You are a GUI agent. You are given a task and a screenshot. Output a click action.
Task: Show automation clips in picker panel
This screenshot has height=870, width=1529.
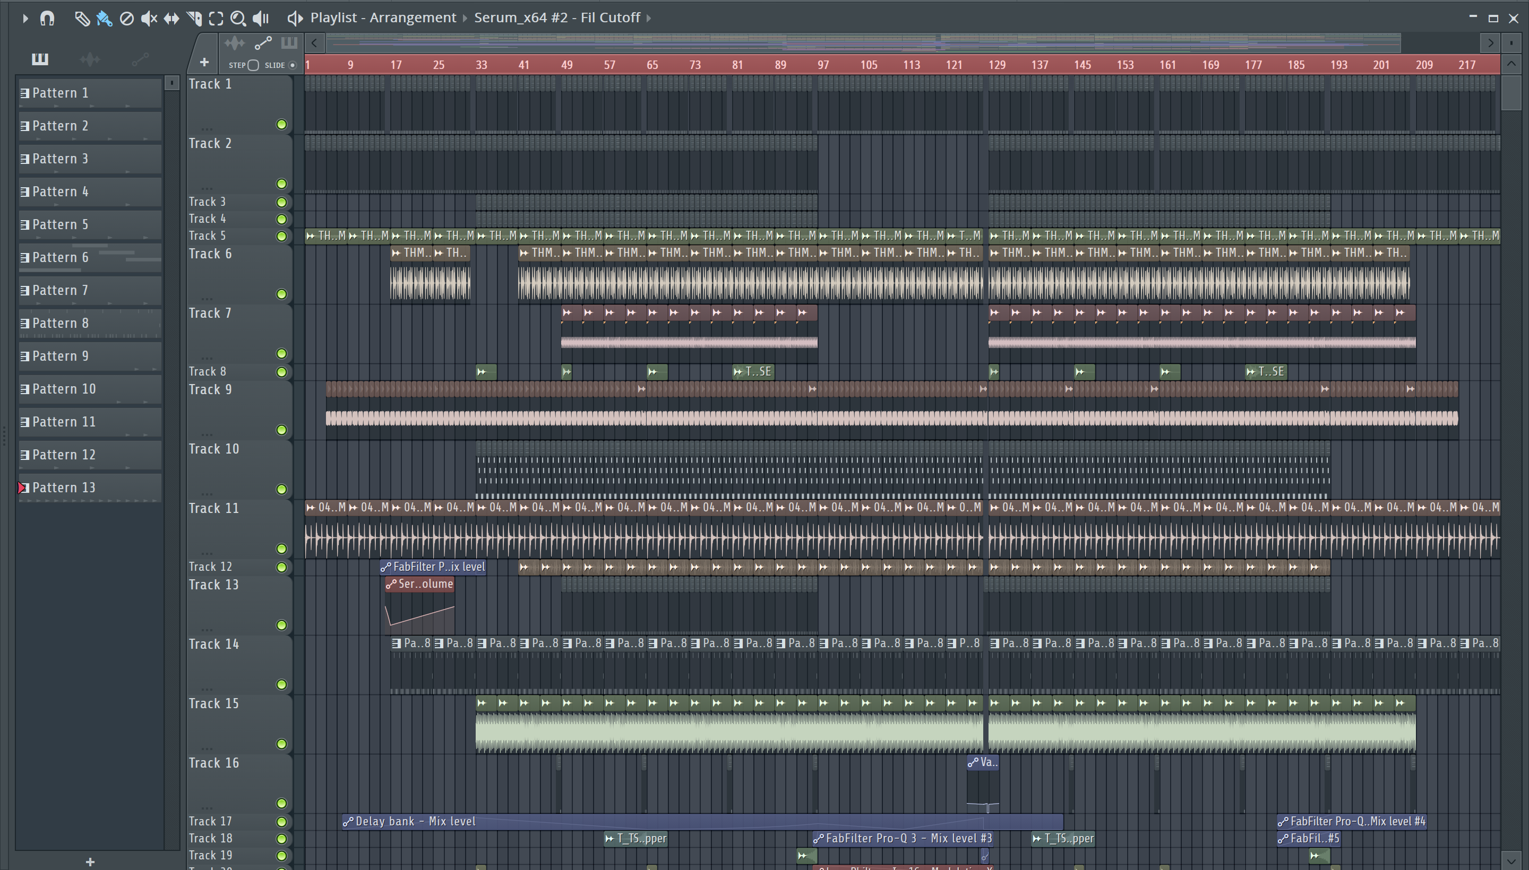[140, 58]
